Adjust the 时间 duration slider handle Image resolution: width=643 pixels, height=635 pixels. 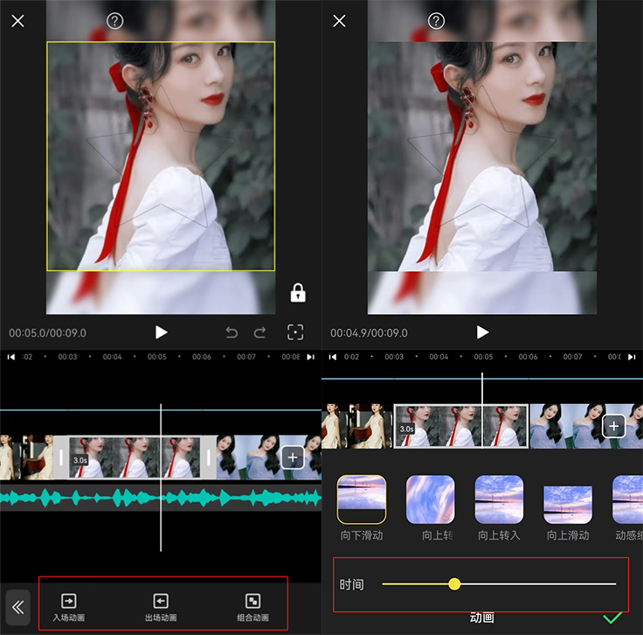point(454,583)
